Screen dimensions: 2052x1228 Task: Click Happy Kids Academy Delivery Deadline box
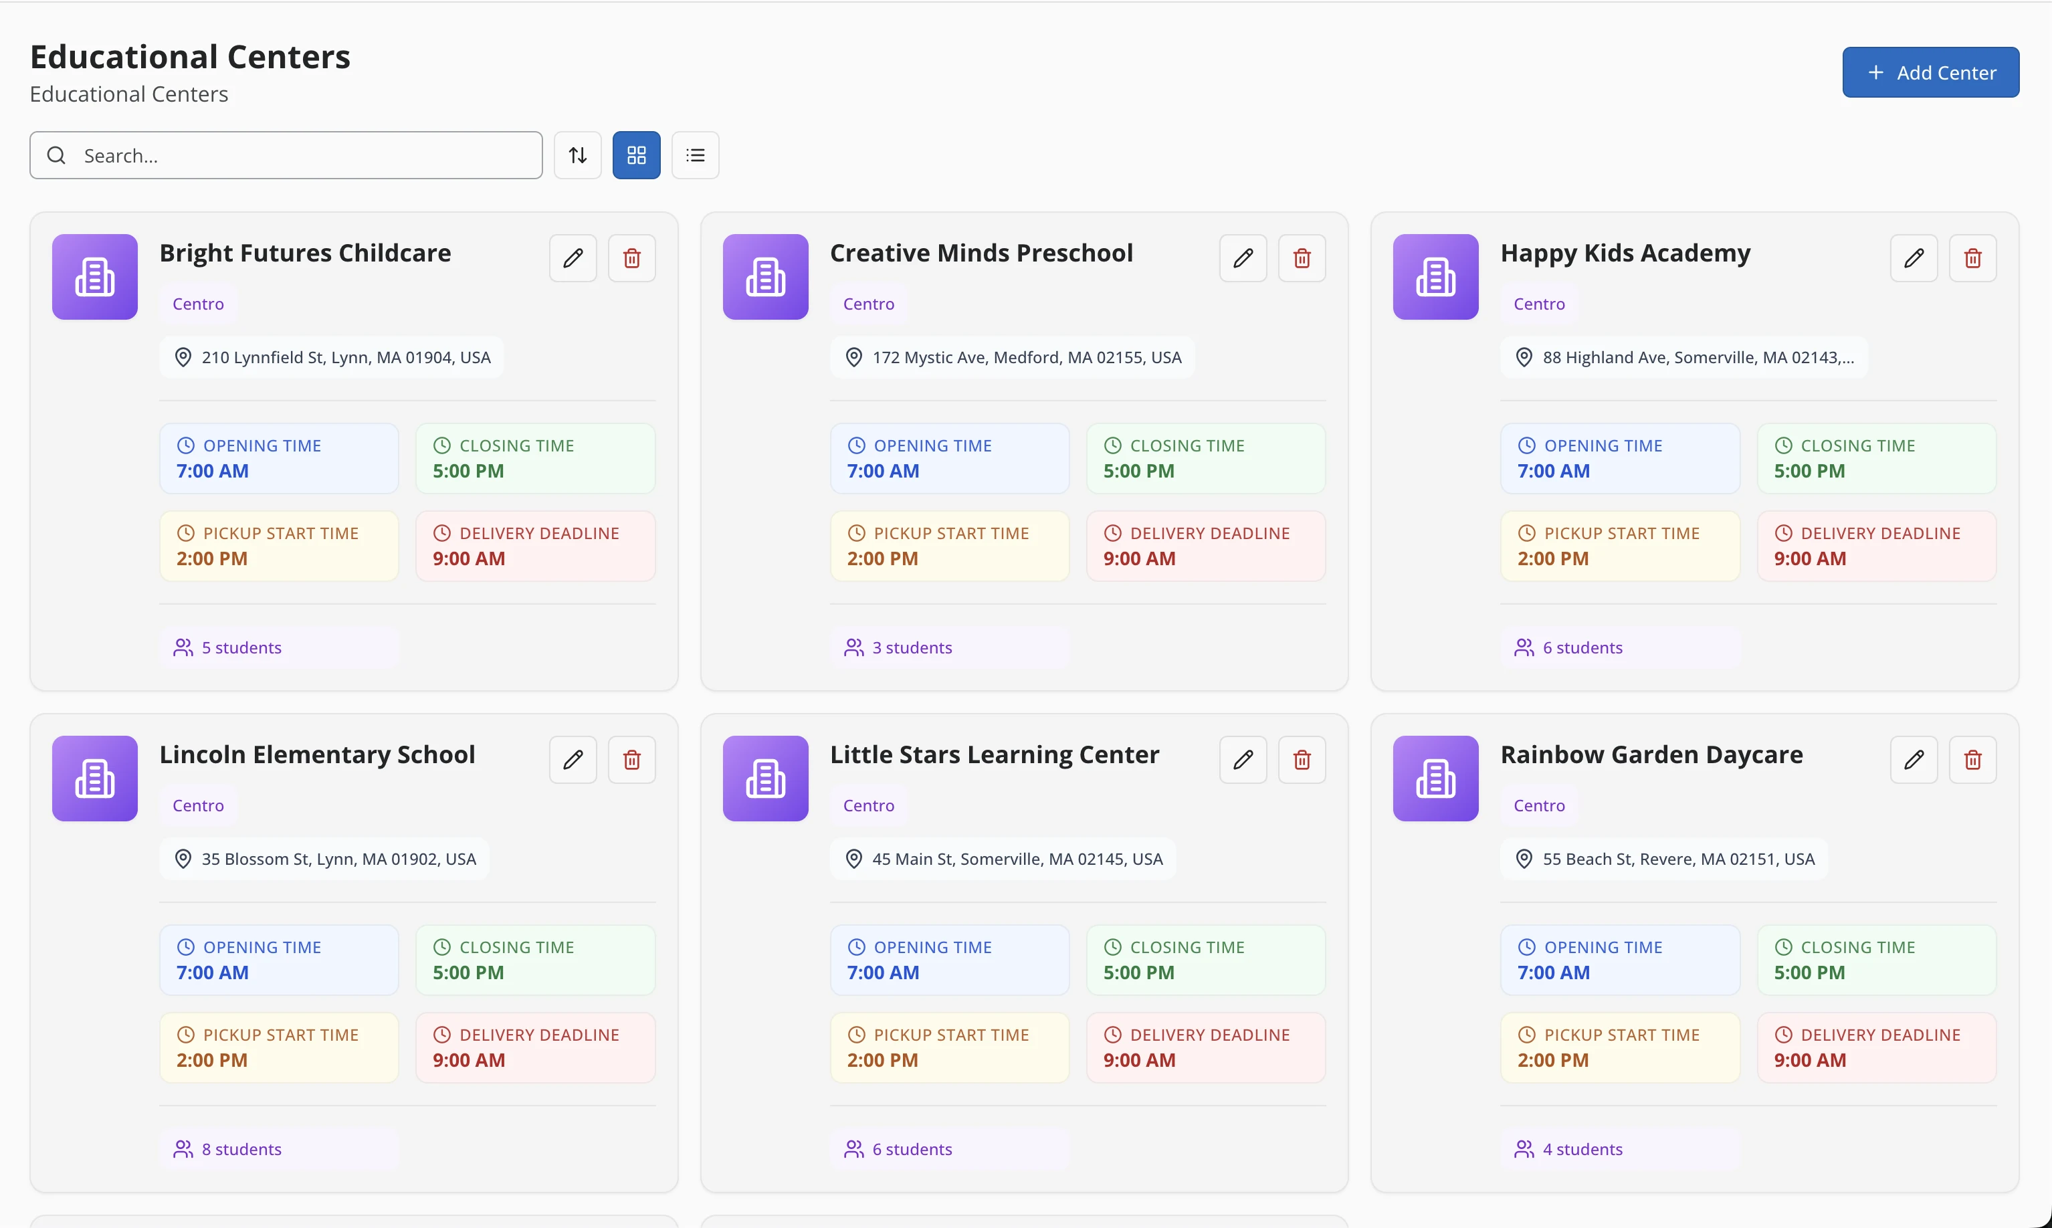tap(1877, 546)
